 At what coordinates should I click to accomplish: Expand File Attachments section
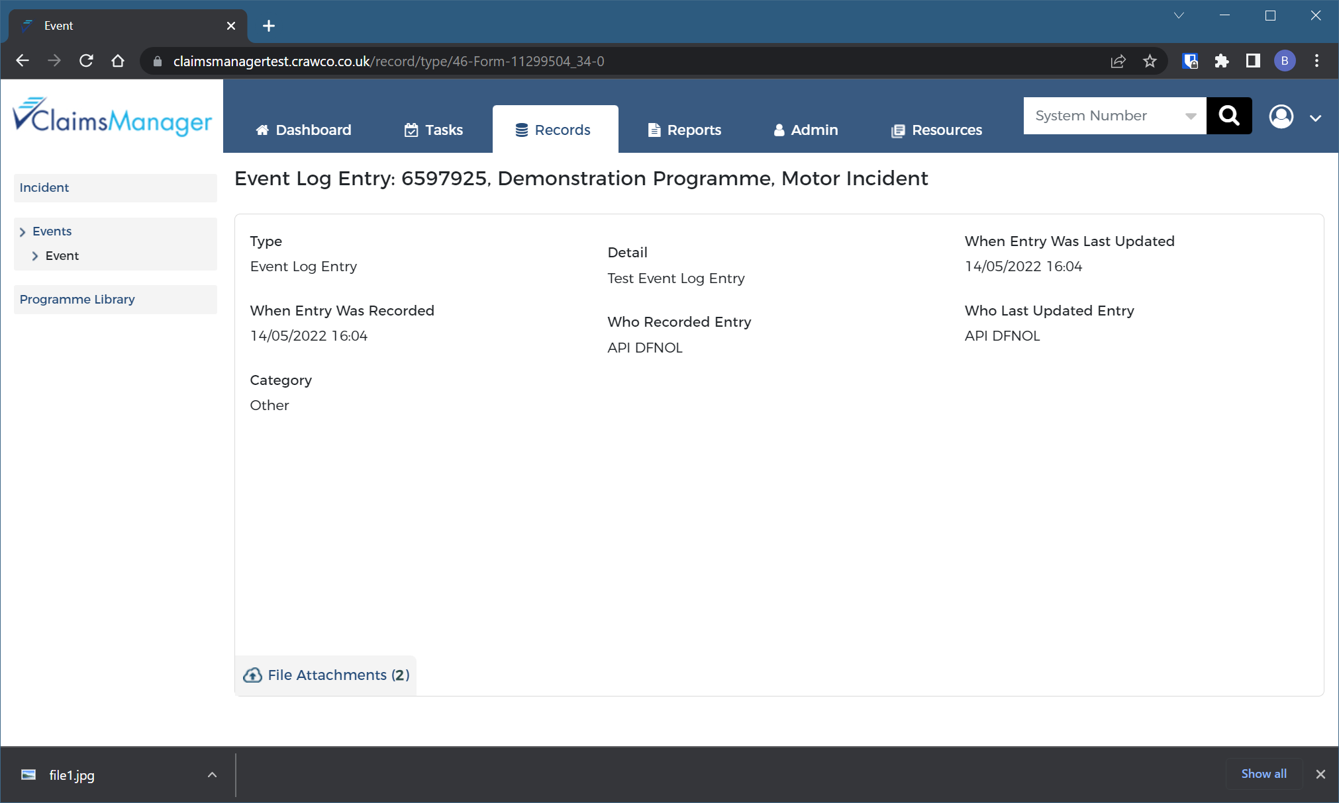point(326,675)
